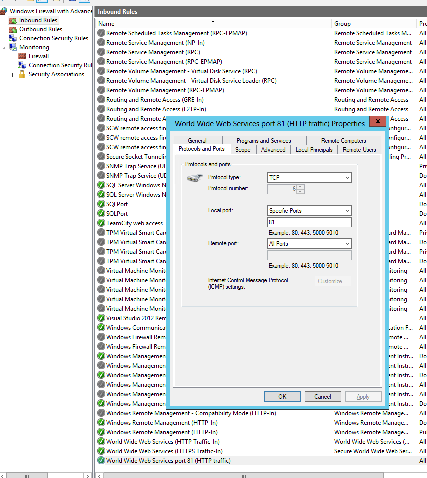This screenshot has width=427, height=478.
Task: Expand the Security Associations tree node
Action: point(14,75)
